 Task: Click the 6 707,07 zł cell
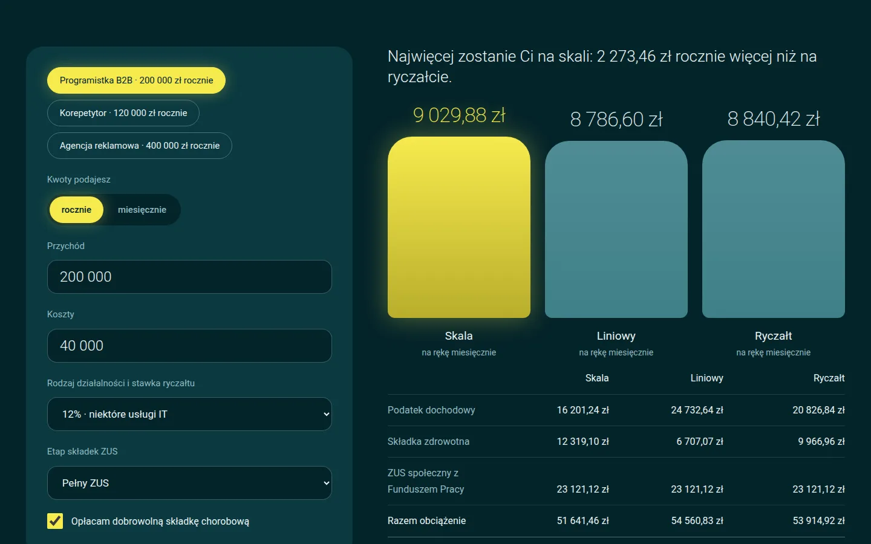700,441
